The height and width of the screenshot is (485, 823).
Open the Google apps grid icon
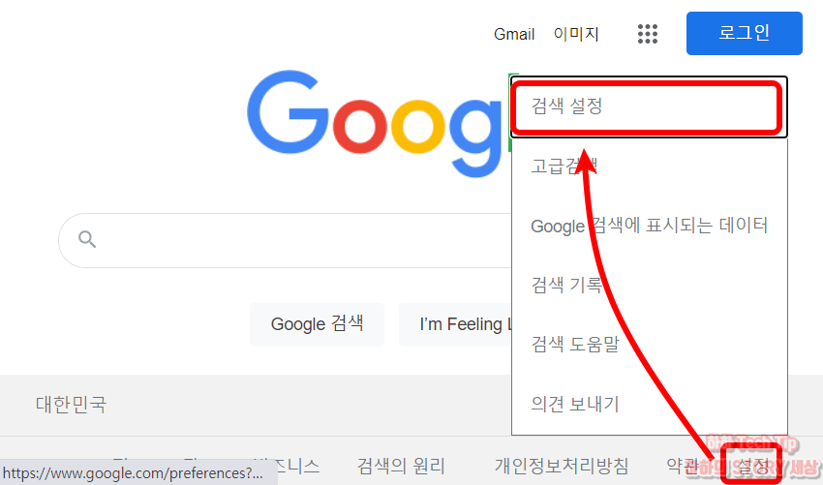click(x=647, y=34)
